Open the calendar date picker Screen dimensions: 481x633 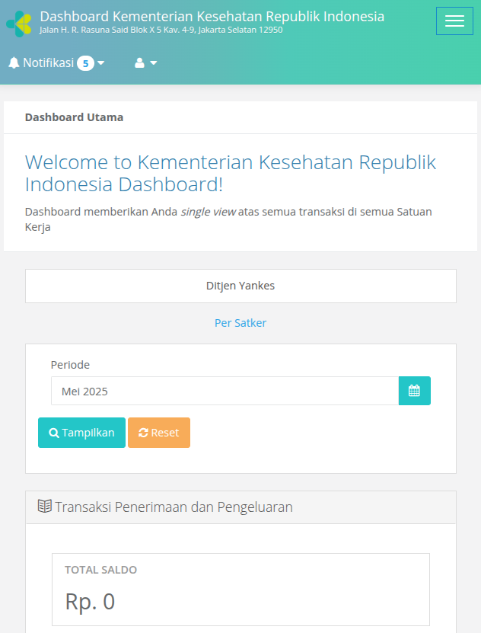(415, 391)
